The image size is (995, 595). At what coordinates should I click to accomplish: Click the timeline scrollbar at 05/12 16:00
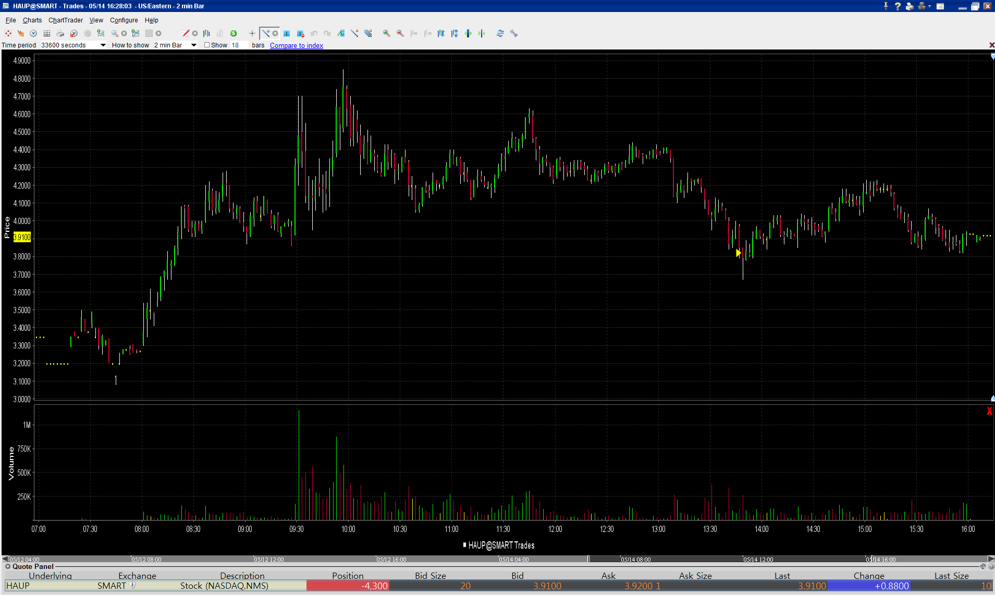pyautogui.click(x=391, y=560)
